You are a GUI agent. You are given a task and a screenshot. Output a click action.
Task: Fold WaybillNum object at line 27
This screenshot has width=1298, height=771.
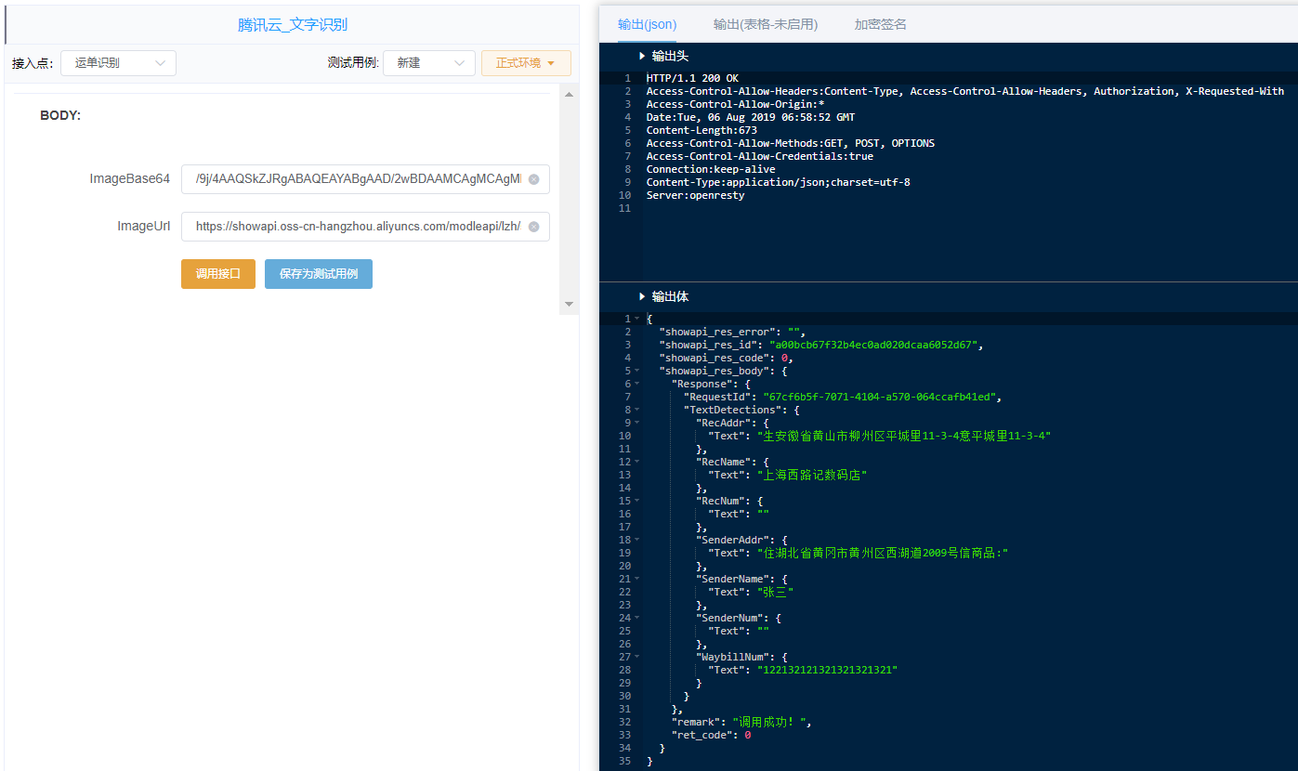click(x=636, y=657)
